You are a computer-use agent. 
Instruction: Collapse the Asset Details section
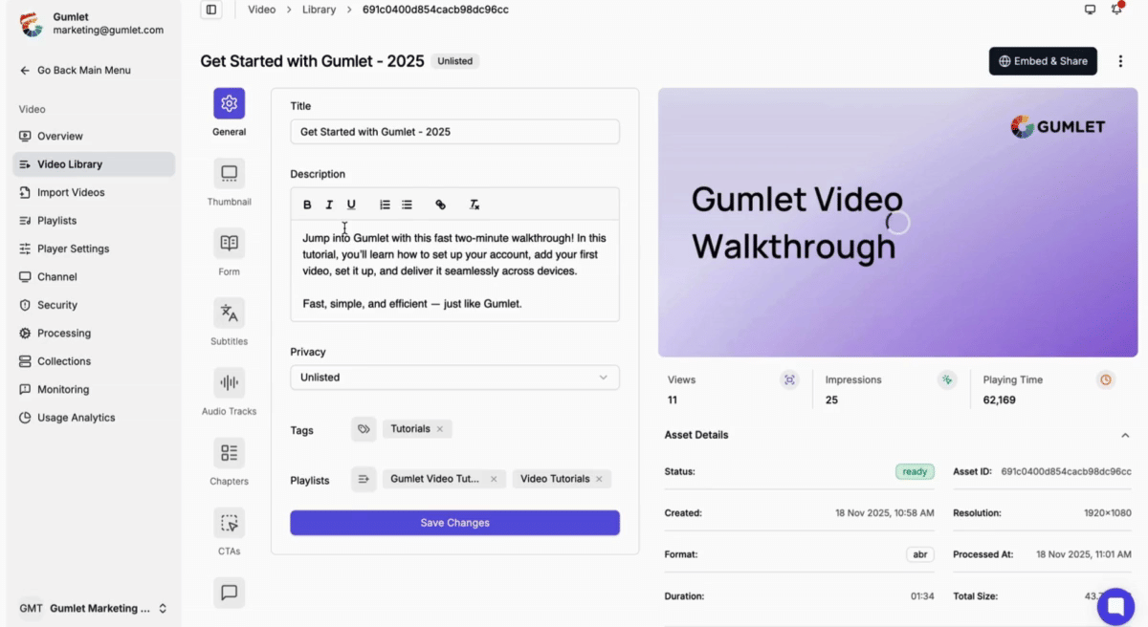pos(1125,435)
